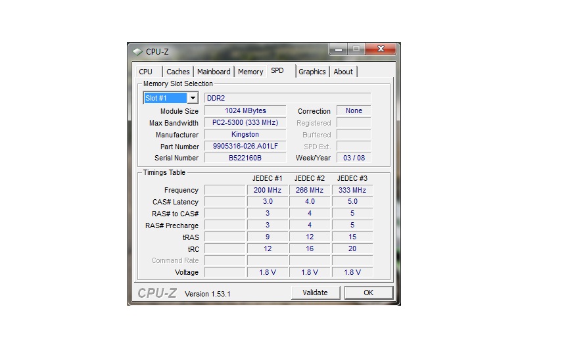Open the Graphics tab
Image resolution: width=568 pixels, height=355 pixels.
tap(312, 72)
